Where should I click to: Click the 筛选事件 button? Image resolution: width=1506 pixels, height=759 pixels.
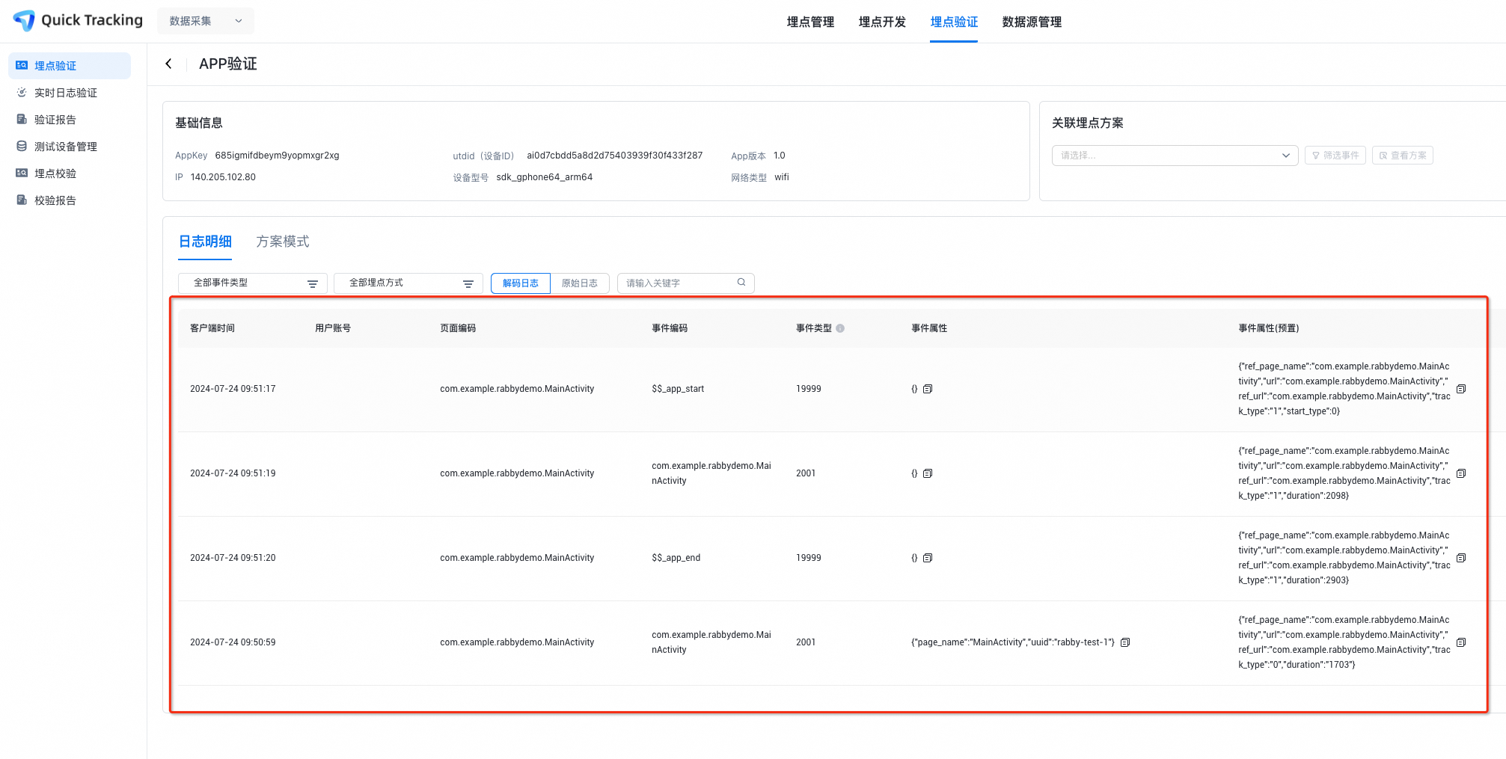(1335, 156)
